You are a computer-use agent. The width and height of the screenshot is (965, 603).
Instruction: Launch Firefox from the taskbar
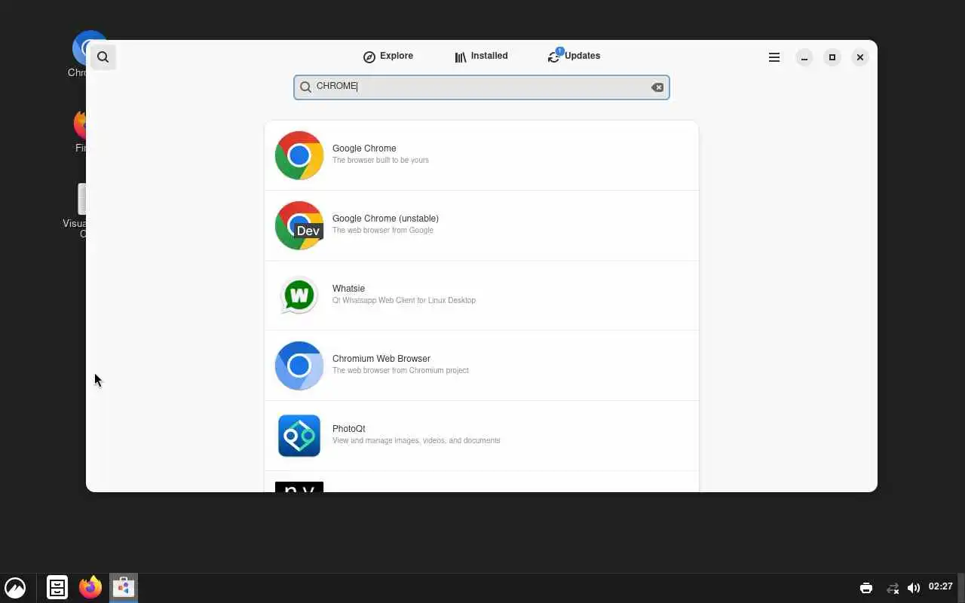tap(90, 587)
